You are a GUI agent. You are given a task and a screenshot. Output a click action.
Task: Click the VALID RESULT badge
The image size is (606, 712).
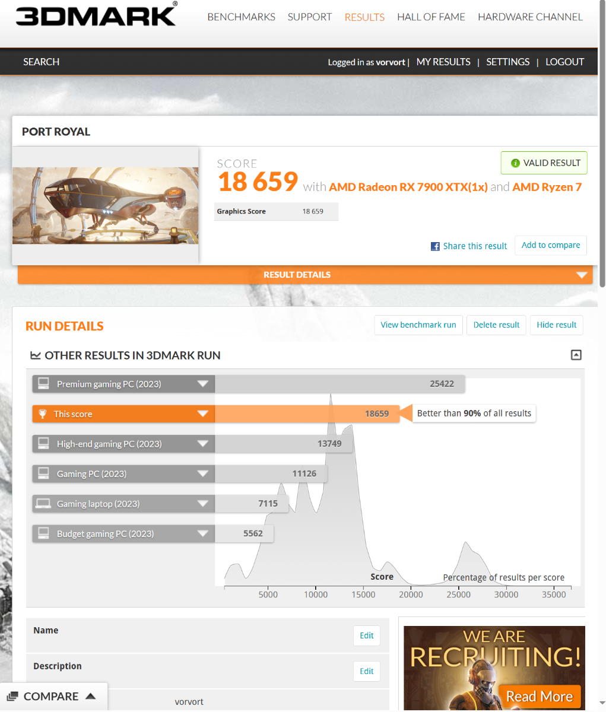coord(544,163)
